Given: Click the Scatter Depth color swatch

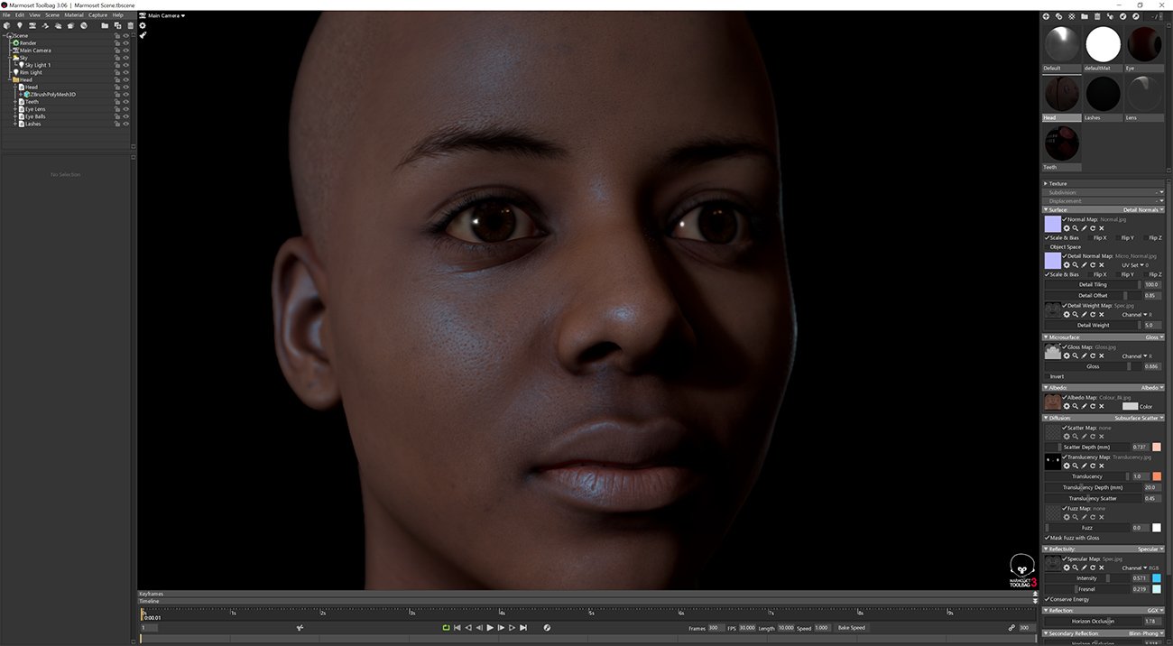Looking at the screenshot, I should [x=1157, y=447].
